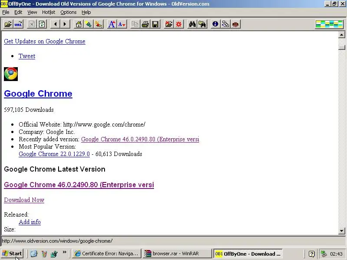Image resolution: width=347 pixels, height=260 pixels.
Task: Click the binoculars Find icon
Action: point(192,24)
